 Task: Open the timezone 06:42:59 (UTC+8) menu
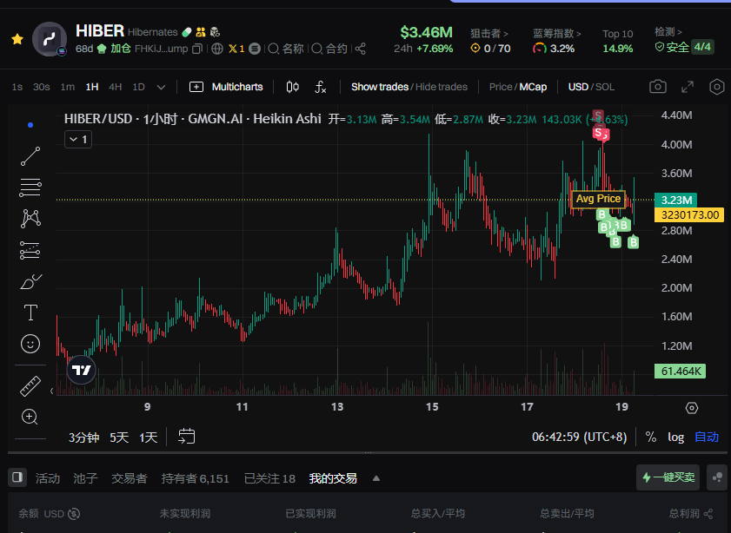(579, 438)
